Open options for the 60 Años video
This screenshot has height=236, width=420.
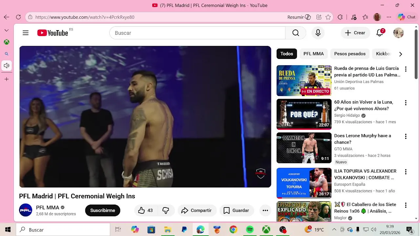406,103
